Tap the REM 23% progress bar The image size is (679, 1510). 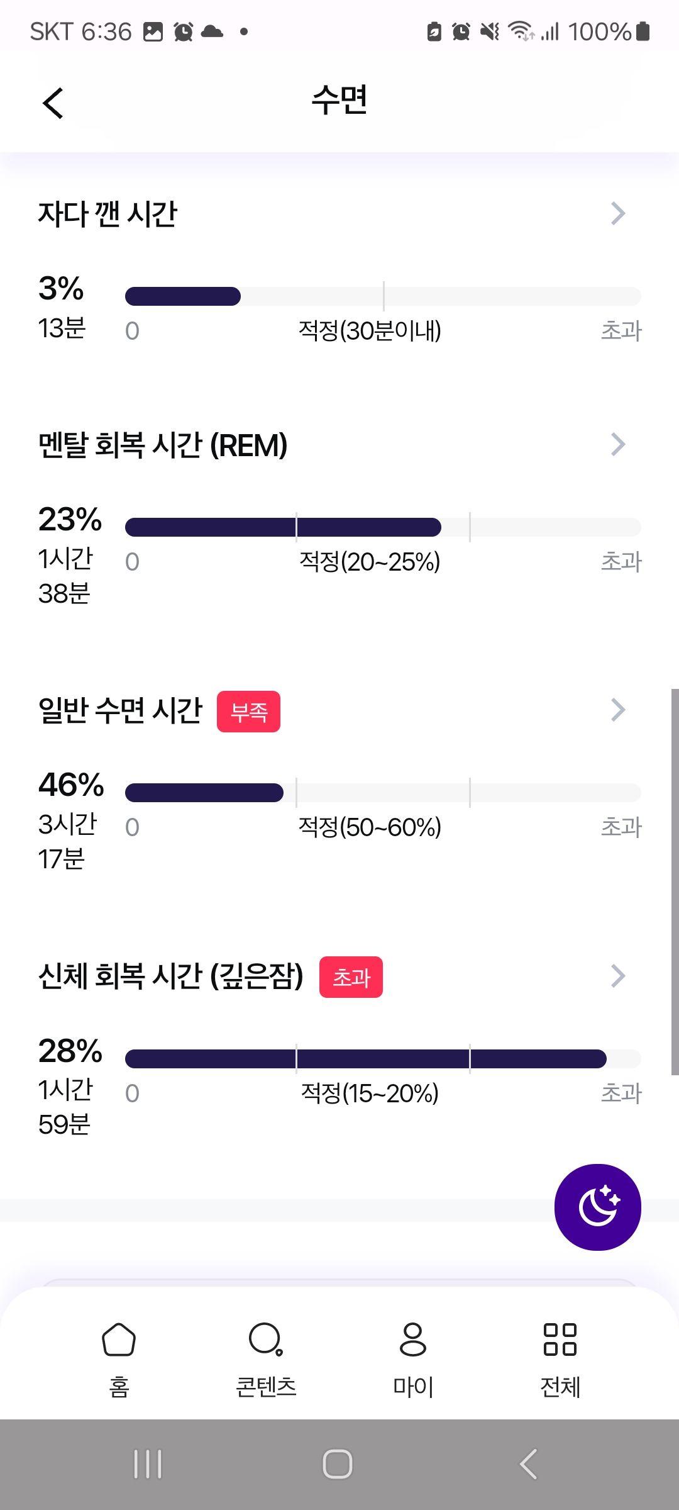point(383,527)
